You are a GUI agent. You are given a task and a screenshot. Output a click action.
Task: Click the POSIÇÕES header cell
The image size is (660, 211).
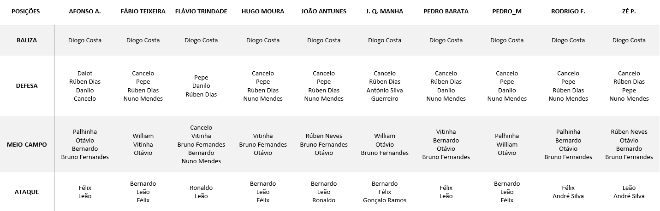point(26,11)
